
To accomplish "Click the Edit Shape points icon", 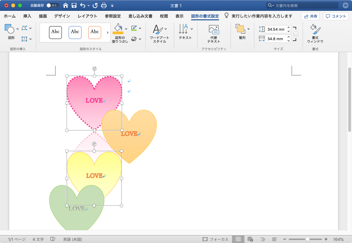I will pyautogui.click(x=24, y=28).
